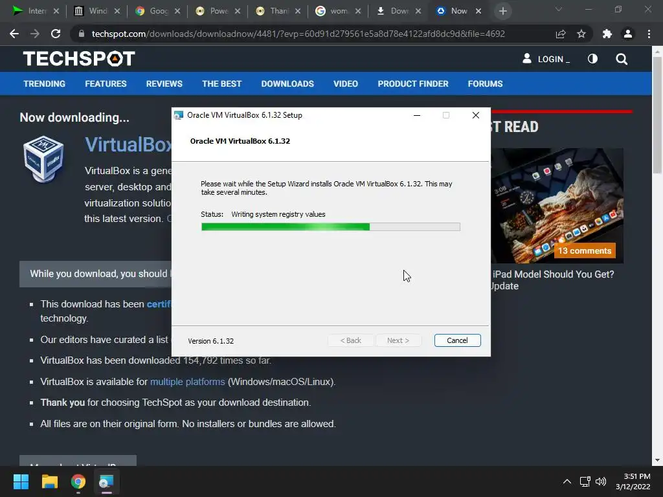The width and height of the screenshot is (663, 497).
Task: Toggle TechSpot dark mode contrast icon
Action: click(x=593, y=59)
